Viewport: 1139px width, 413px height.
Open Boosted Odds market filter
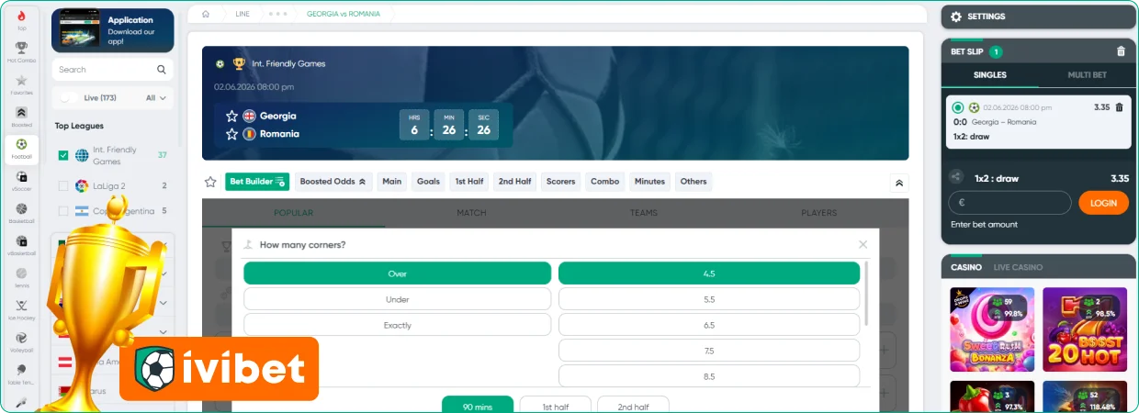(x=333, y=182)
